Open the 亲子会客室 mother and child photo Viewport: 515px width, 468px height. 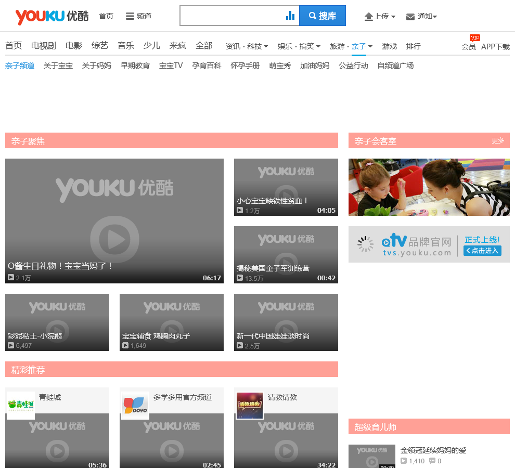tap(429, 187)
